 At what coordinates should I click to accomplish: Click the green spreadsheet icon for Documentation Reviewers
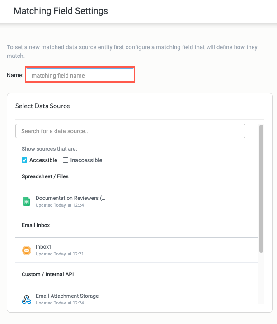[x=27, y=201]
